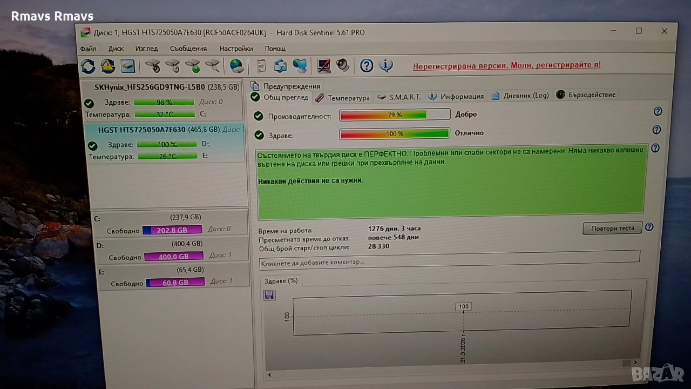The width and height of the screenshot is (691, 389).
Task: Select the Общ преглед tab
Action: point(280,97)
